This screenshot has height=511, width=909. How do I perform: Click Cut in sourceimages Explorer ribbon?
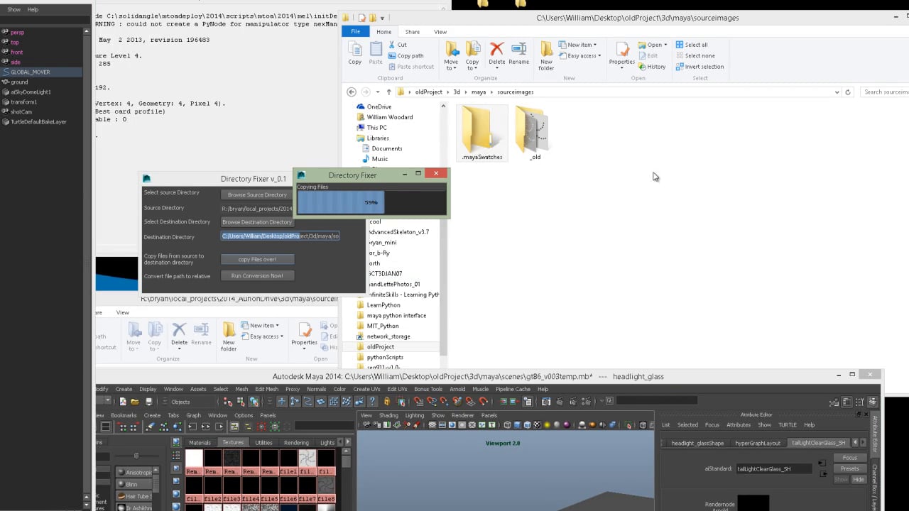[x=397, y=45]
